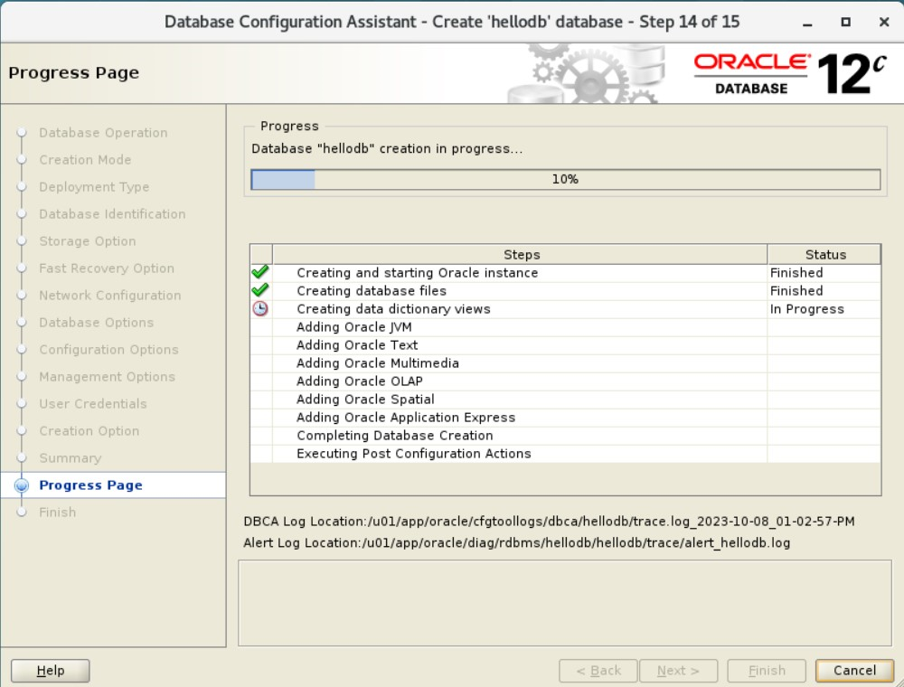Select Network Configuration step in sidebar
The image size is (904, 687).
(x=110, y=295)
